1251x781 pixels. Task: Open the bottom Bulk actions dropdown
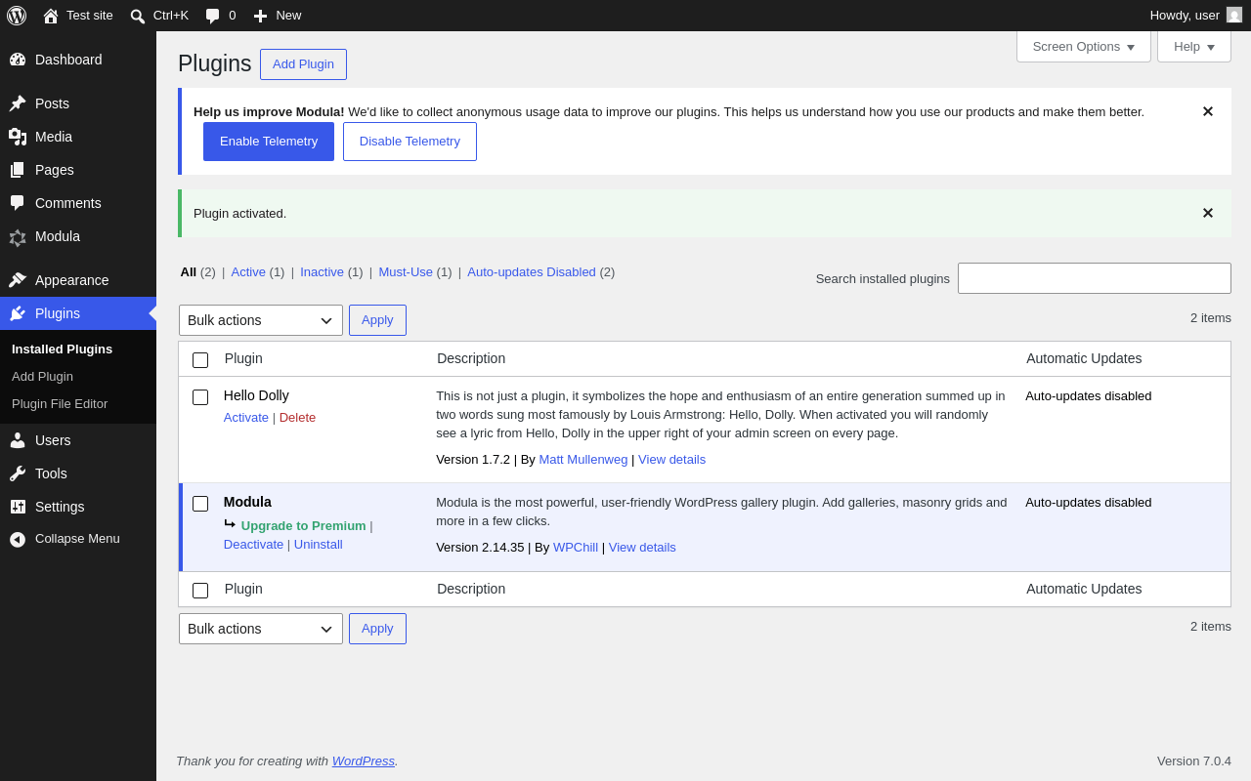pos(261,629)
